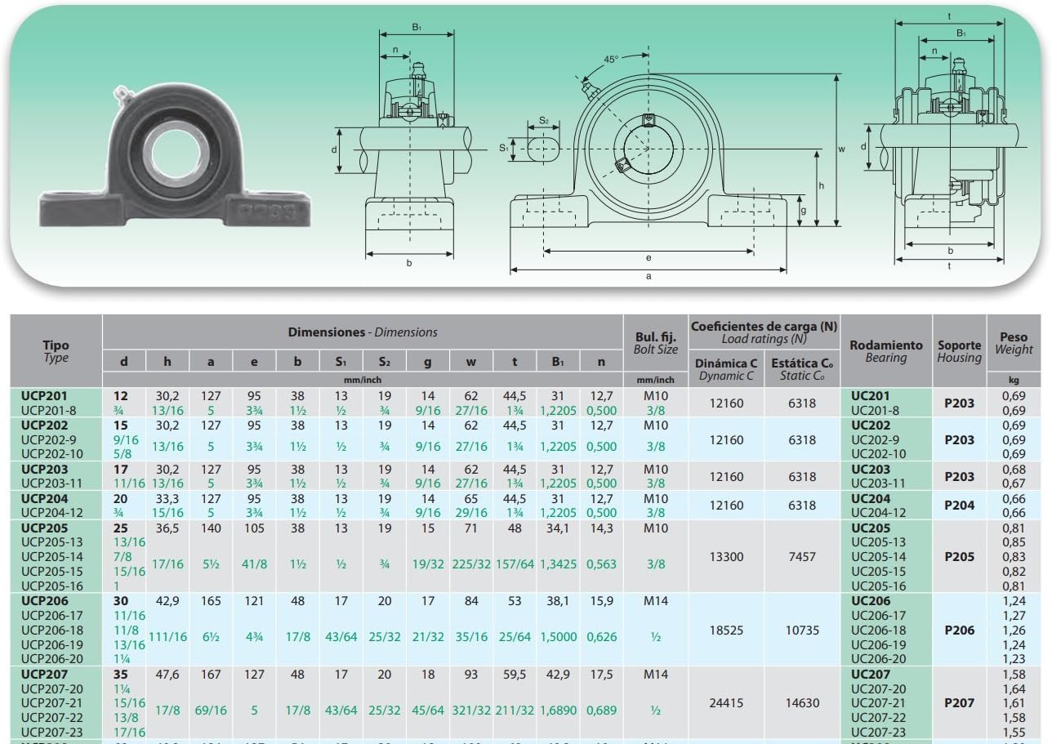Click the 'B₁' dimension column header
Image resolution: width=1052 pixels, height=744 pixels.
click(x=558, y=362)
